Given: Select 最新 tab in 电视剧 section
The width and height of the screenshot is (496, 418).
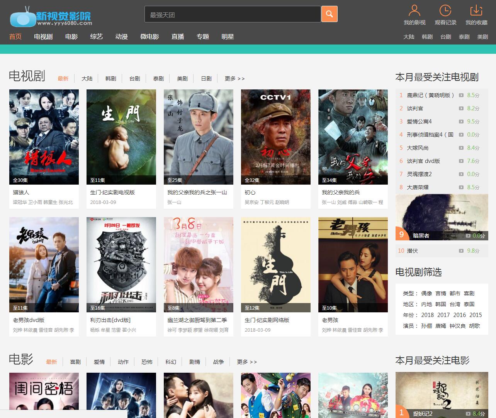Looking at the screenshot, I should tap(63, 79).
